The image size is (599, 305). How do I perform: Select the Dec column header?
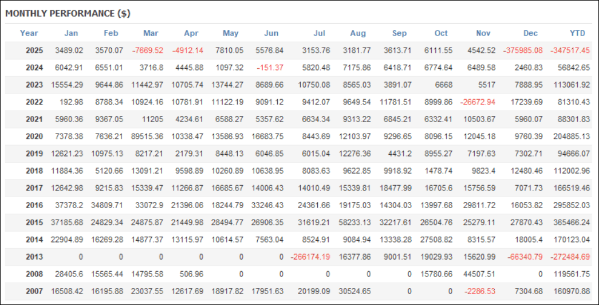tap(531, 33)
